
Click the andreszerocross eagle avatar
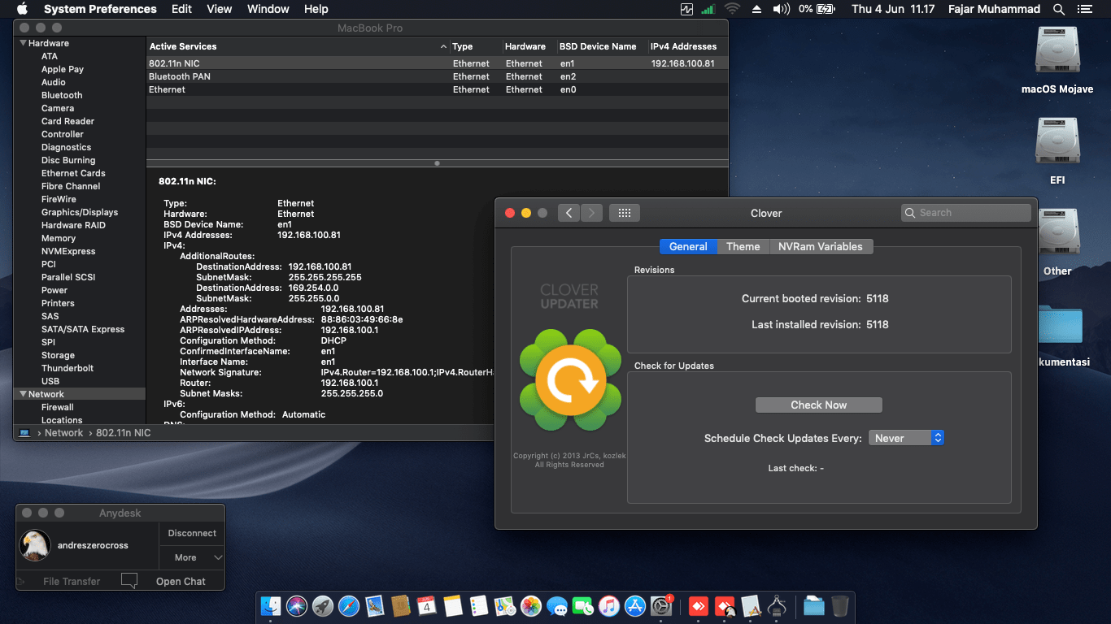click(x=35, y=545)
